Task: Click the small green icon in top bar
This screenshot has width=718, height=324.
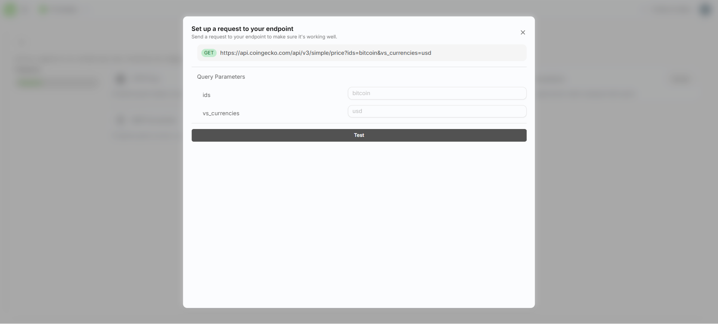Action: (x=43, y=10)
